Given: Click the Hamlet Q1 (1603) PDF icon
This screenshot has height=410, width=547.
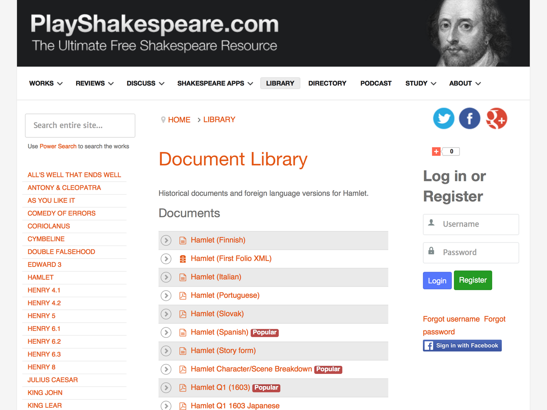Looking at the screenshot, I should pyautogui.click(x=183, y=388).
